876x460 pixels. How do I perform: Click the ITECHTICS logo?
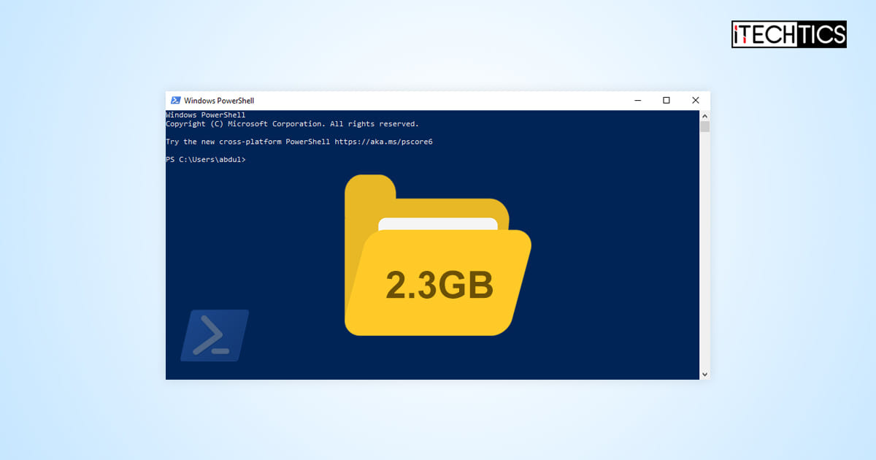point(788,34)
